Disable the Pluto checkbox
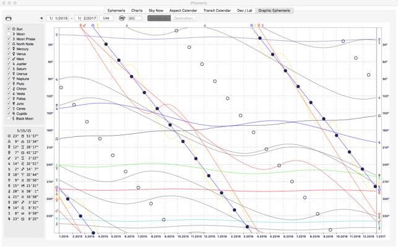Image resolution: width=398 pixels, height=249 pixels. 9,84
